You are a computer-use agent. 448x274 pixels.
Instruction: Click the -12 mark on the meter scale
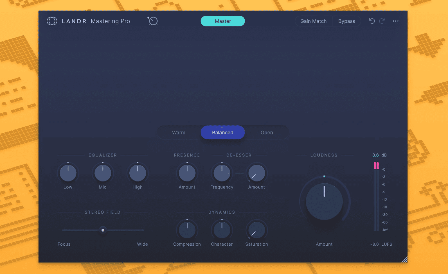(x=384, y=200)
